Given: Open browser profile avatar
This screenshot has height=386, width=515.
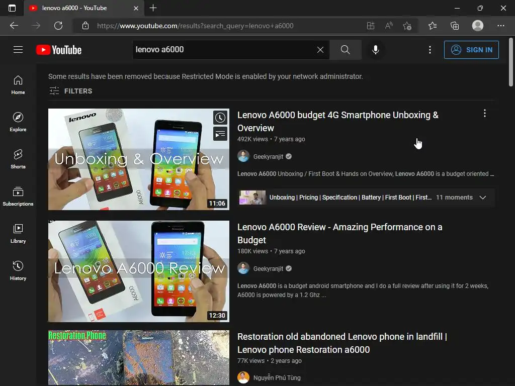Looking at the screenshot, I should [478, 26].
